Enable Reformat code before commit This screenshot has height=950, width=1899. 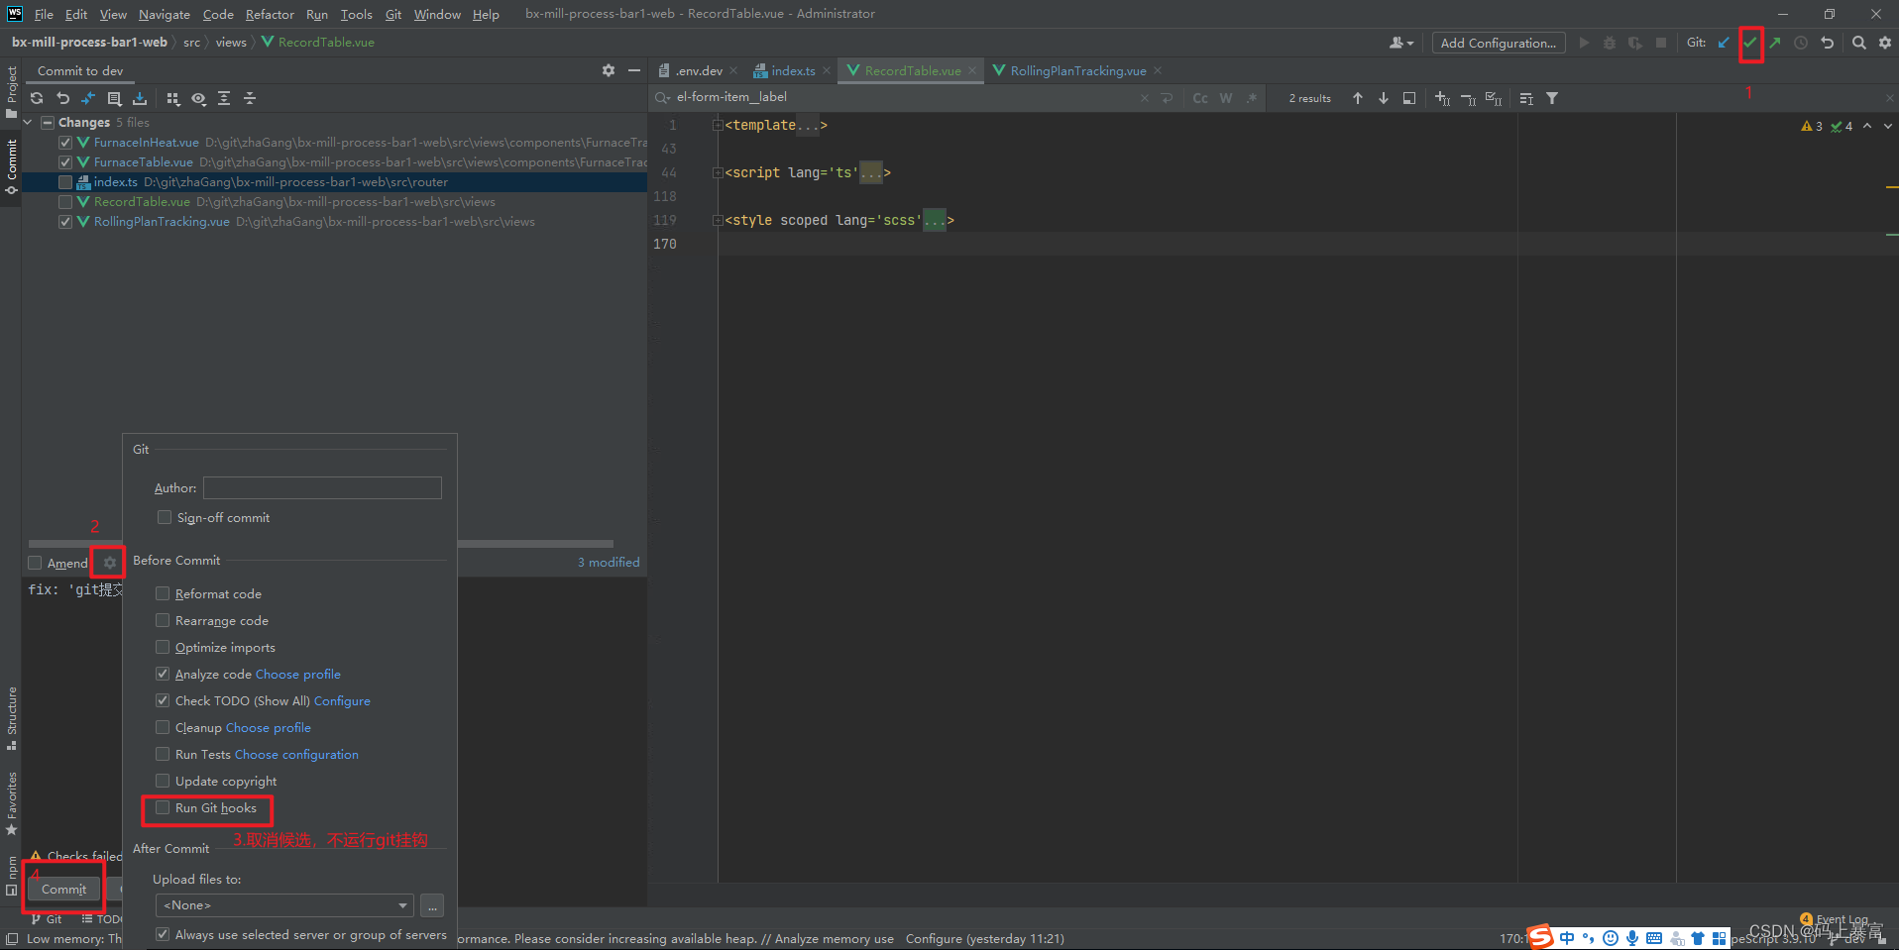(x=163, y=593)
